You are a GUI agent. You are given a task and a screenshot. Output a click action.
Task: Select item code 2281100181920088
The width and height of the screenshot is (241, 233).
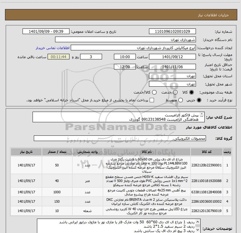point(207,181)
